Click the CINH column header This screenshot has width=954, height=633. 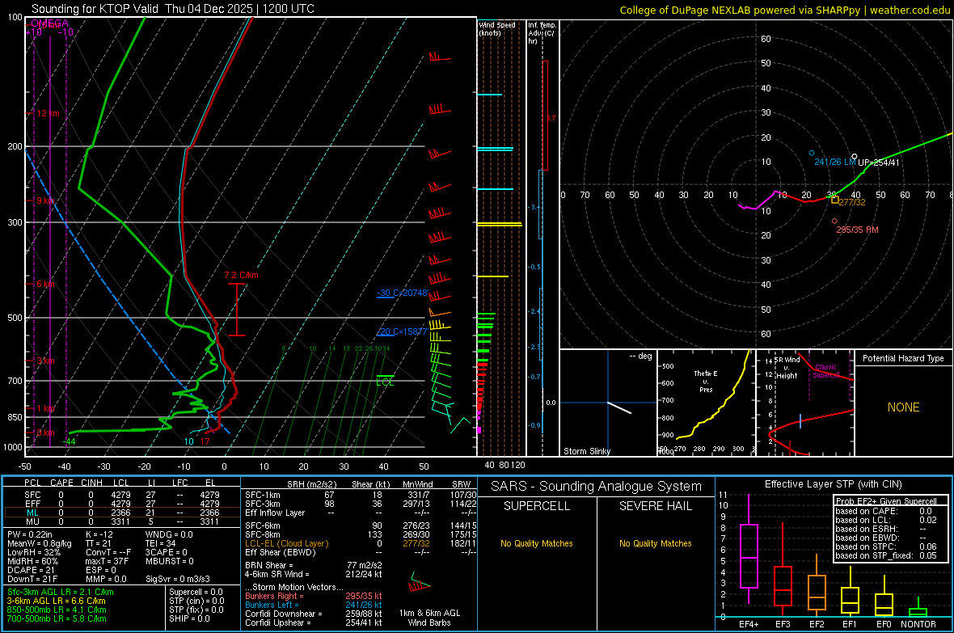point(92,483)
